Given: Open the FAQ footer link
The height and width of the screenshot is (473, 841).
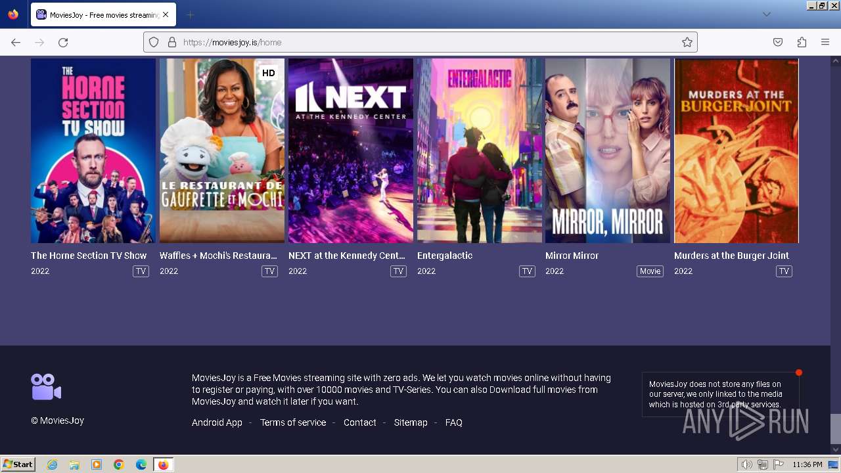Looking at the screenshot, I should pos(454,422).
